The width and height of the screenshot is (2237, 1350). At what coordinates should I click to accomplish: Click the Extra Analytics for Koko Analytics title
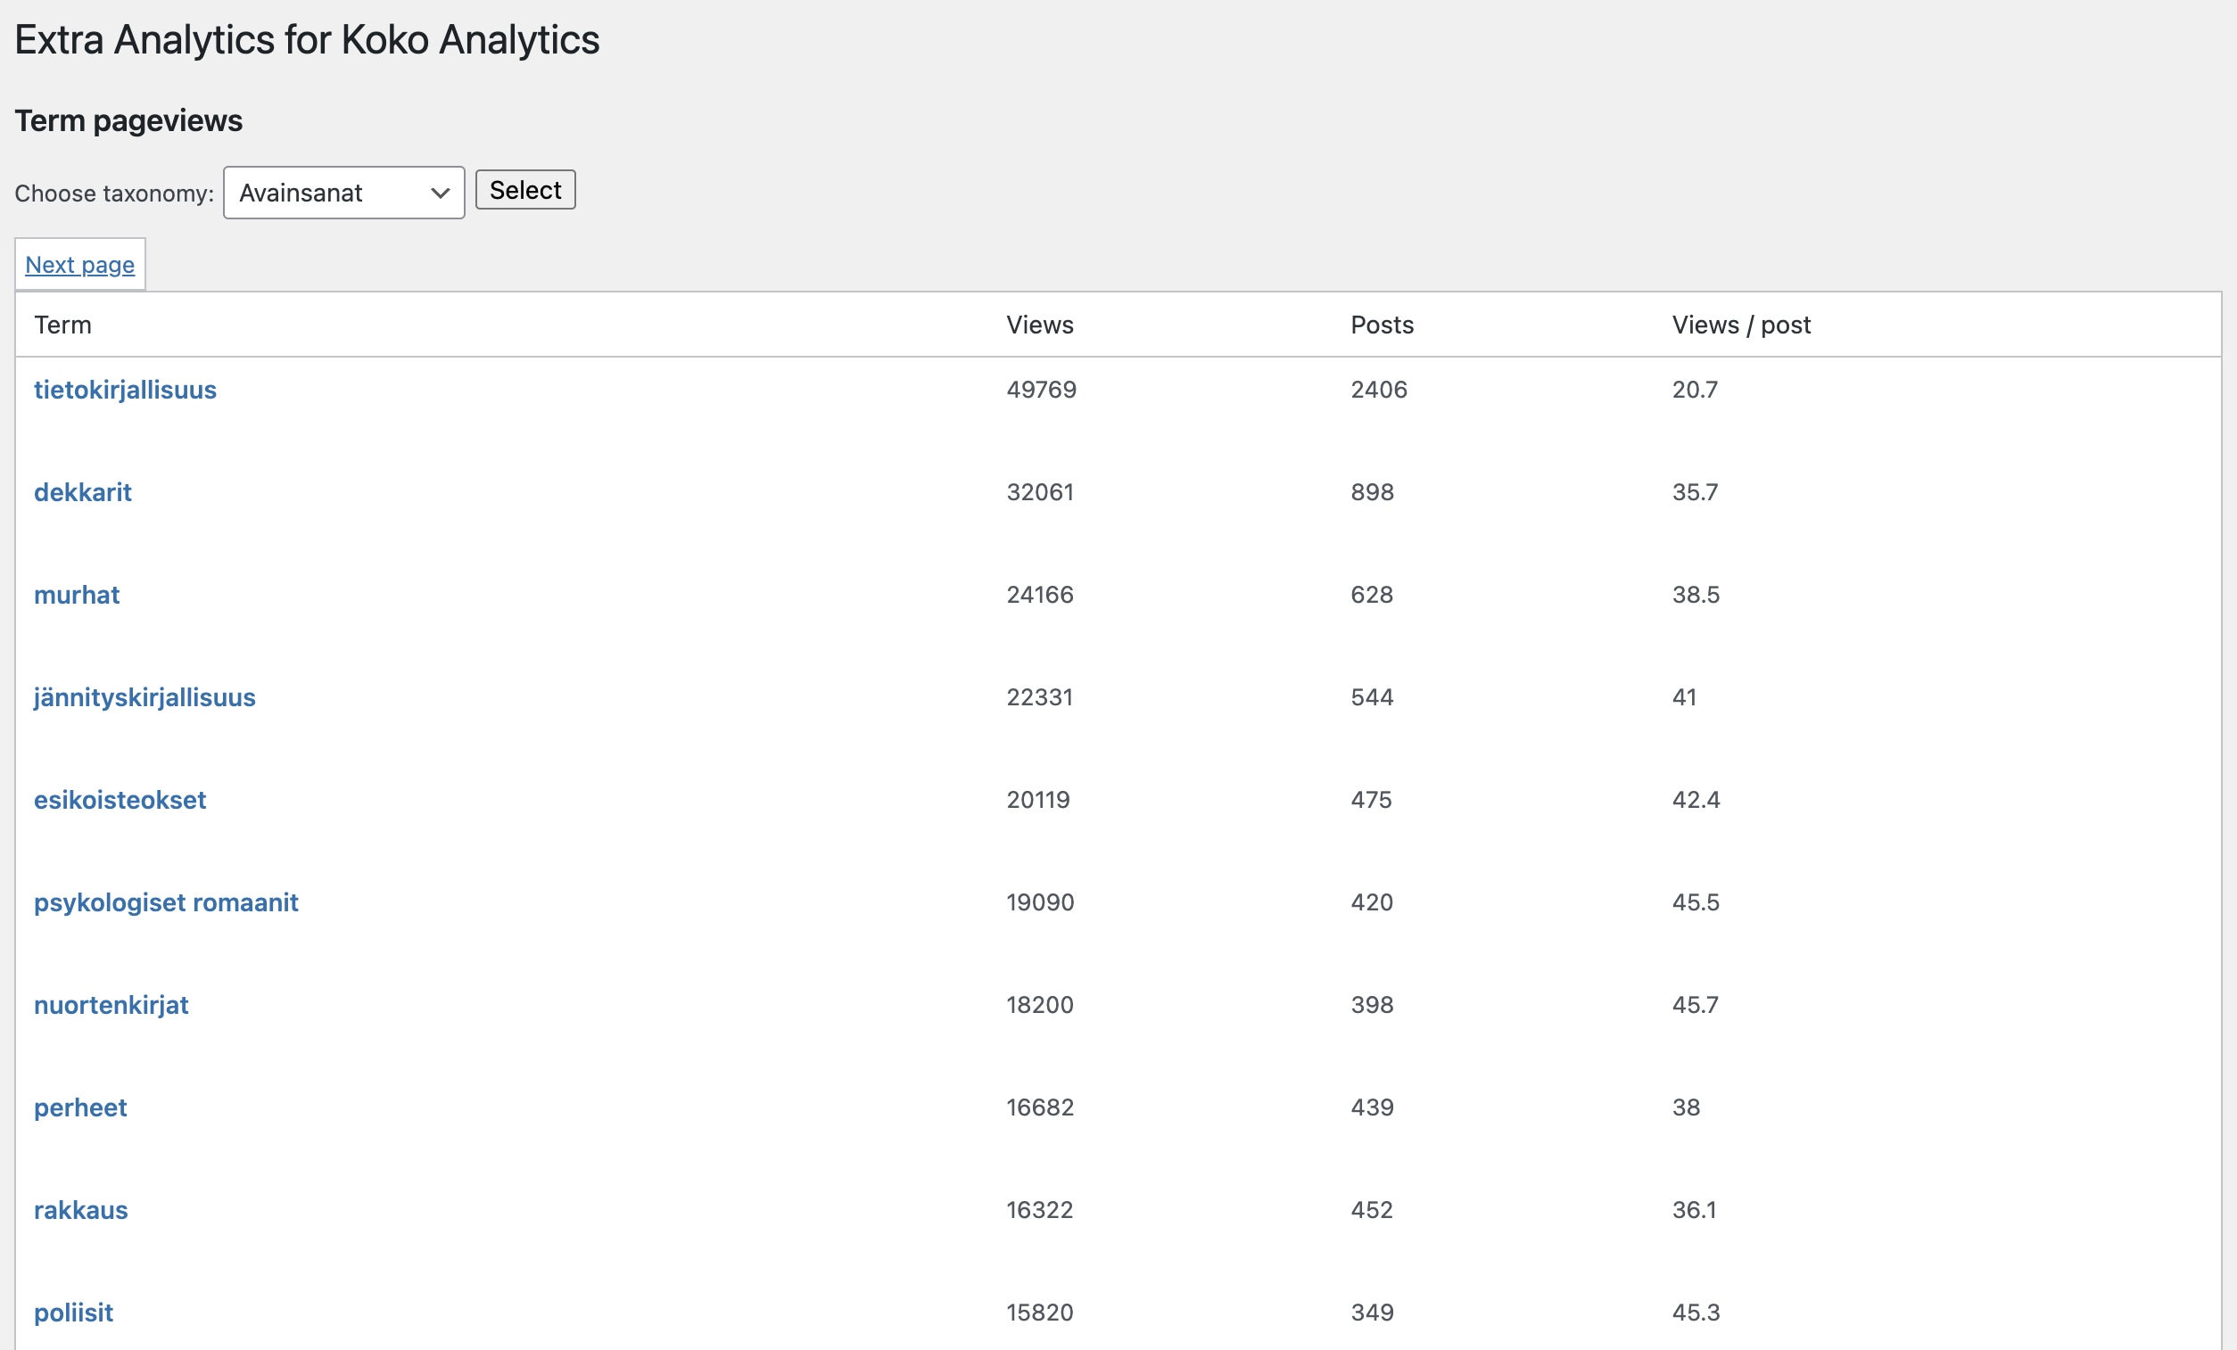click(307, 40)
